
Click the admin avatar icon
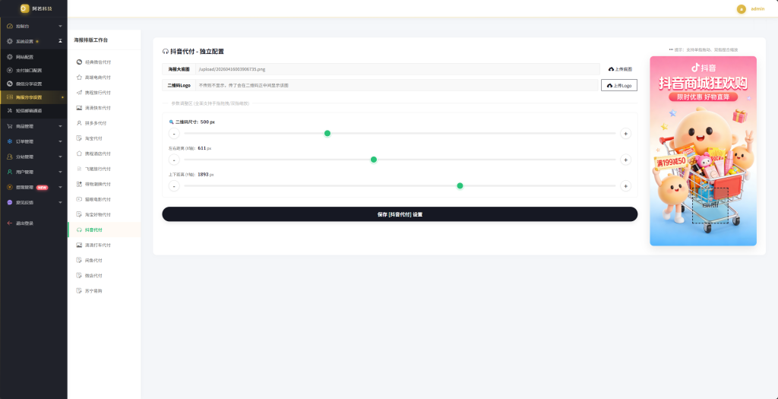point(742,9)
